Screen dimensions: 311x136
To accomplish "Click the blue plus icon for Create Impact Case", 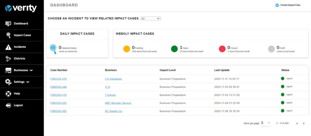I will tap(277, 5).
